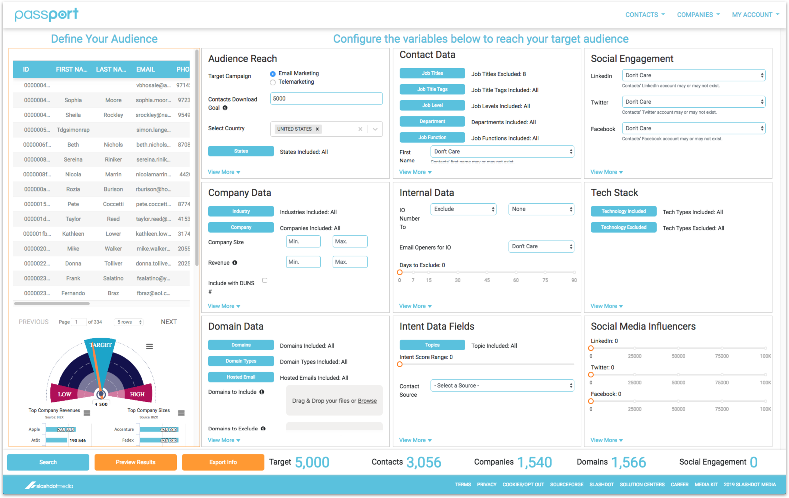Click the Preview Results button
The image size is (789, 498).
click(x=135, y=462)
